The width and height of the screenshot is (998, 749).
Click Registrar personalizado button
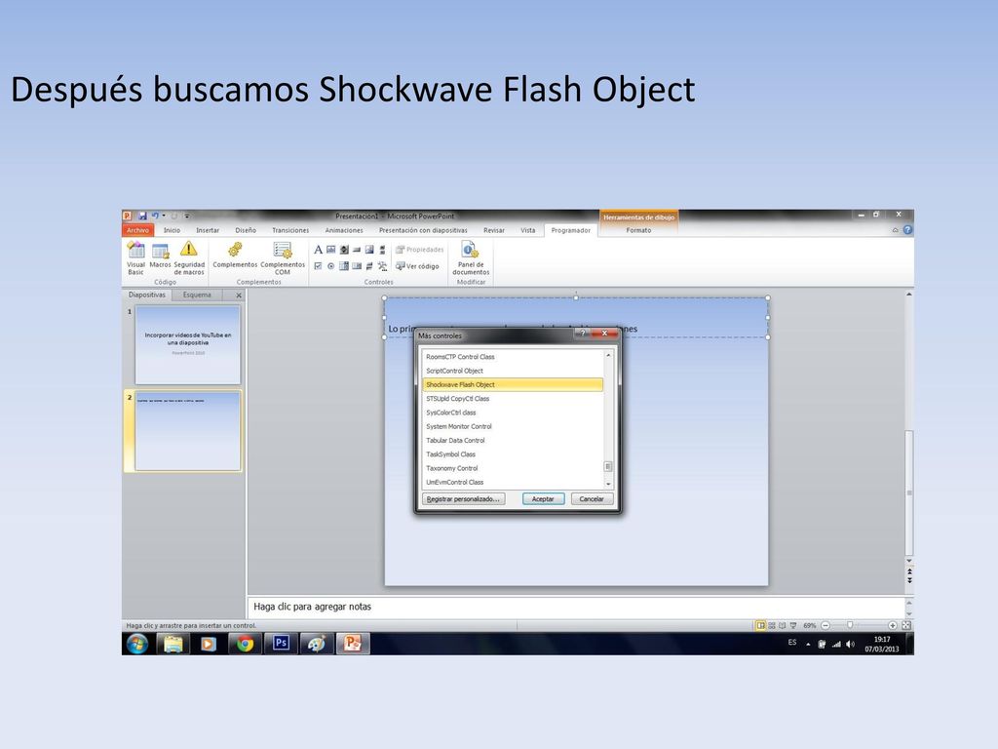(463, 498)
